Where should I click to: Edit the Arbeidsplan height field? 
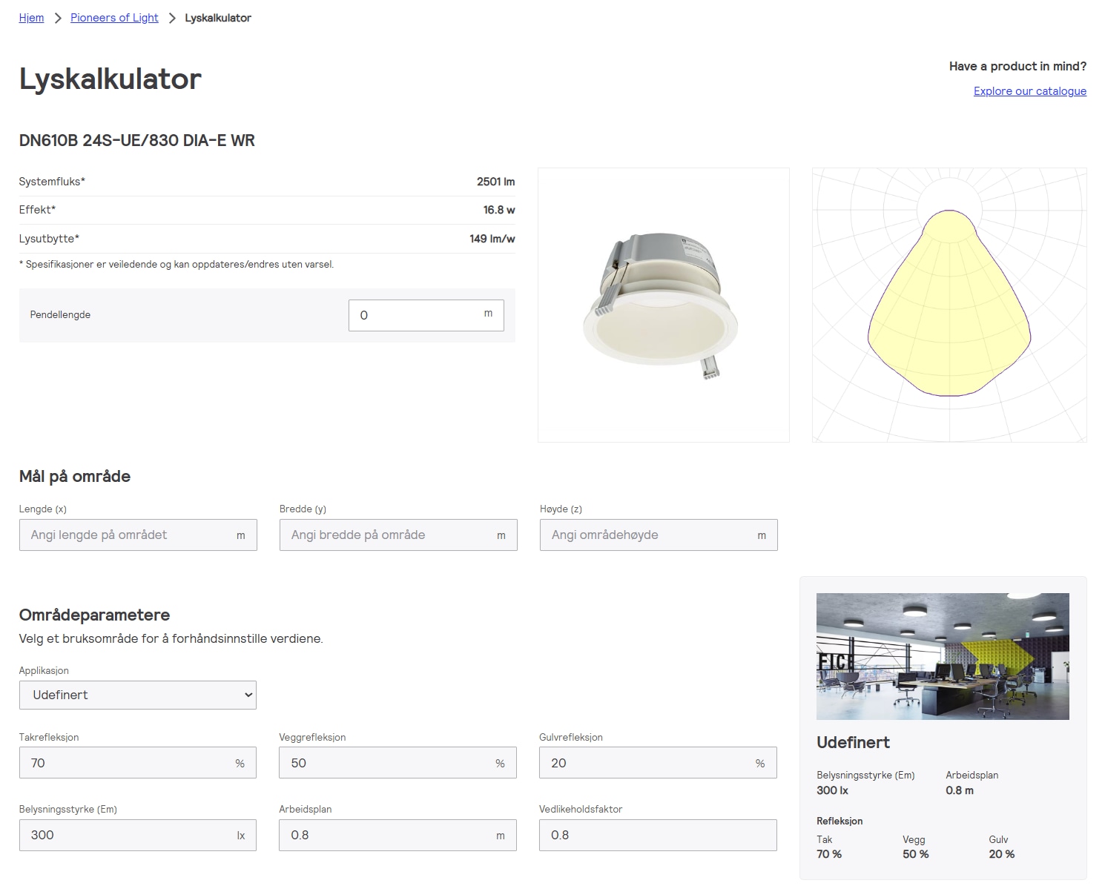click(x=390, y=836)
